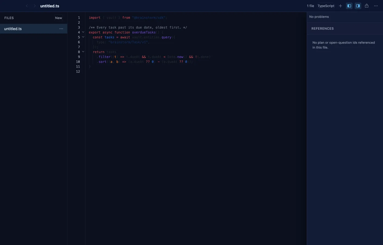Image resolution: width=383 pixels, height=245 pixels.
Task: Click the overdueTasks function name
Action: [144, 32]
